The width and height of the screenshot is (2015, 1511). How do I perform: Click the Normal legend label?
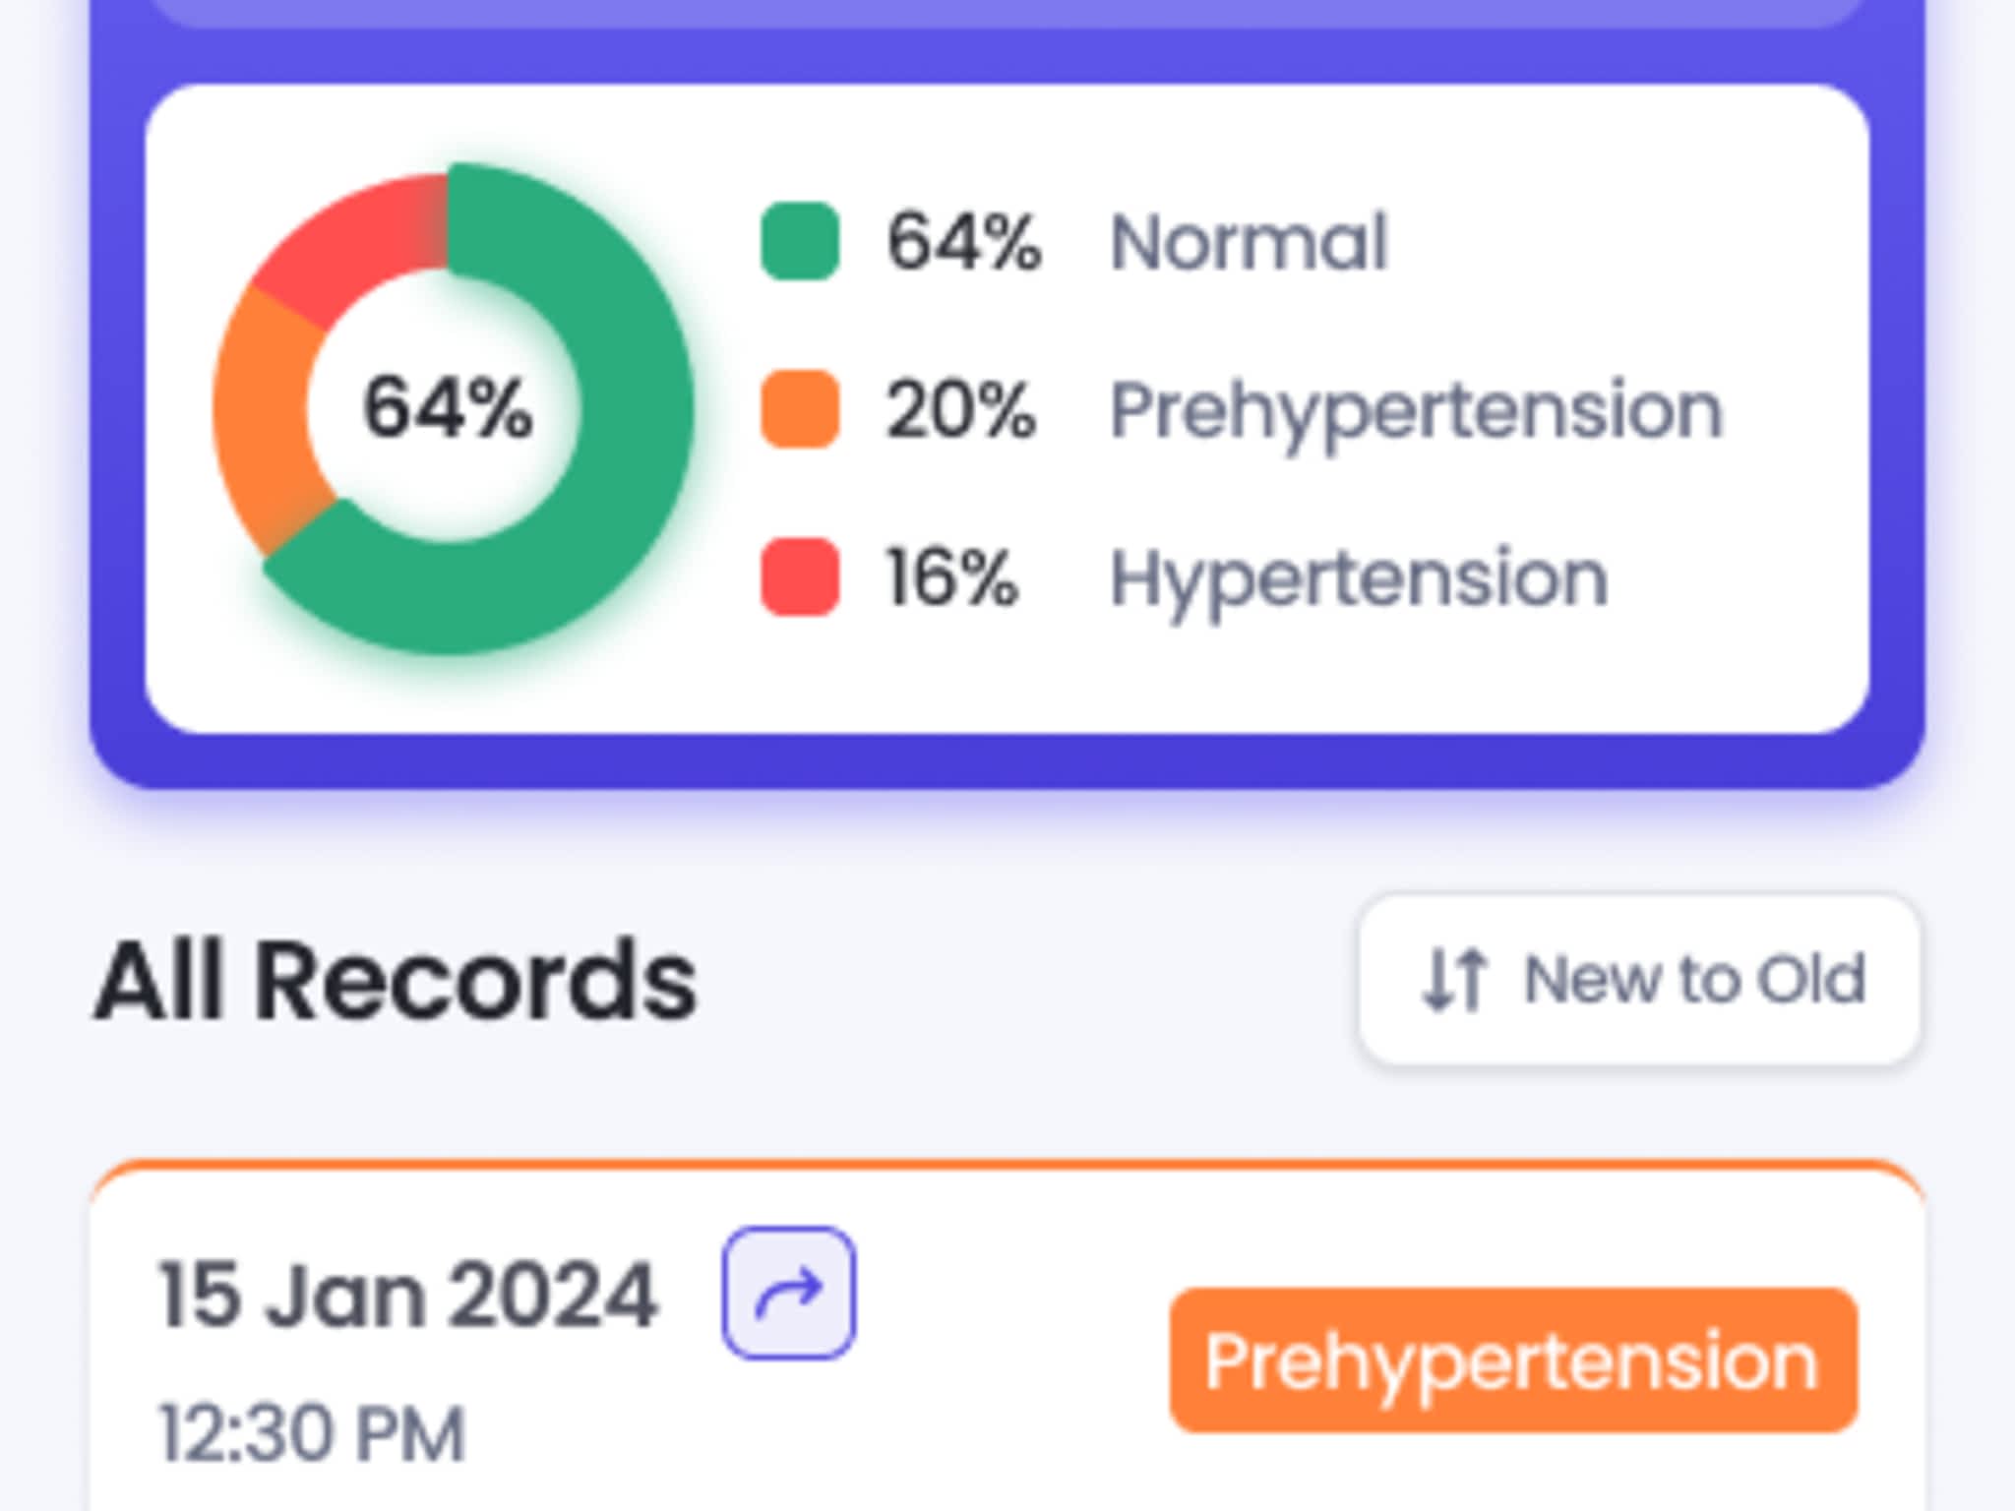coord(1248,242)
